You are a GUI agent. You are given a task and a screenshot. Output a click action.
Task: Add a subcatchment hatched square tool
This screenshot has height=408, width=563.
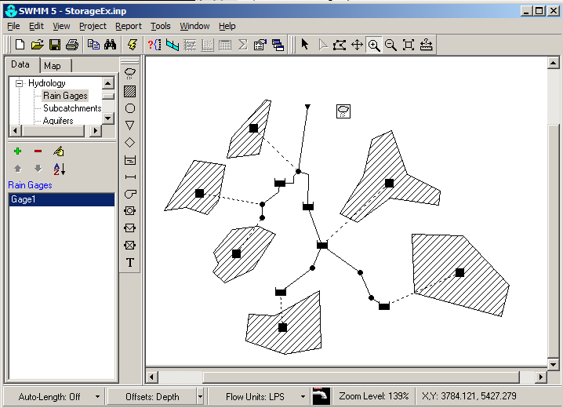(x=129, y=91)
